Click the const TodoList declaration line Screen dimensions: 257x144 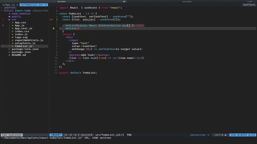tap(78, 14)
